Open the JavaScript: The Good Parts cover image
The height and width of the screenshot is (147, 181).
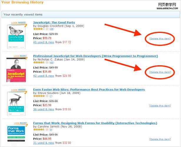(16, 34)
